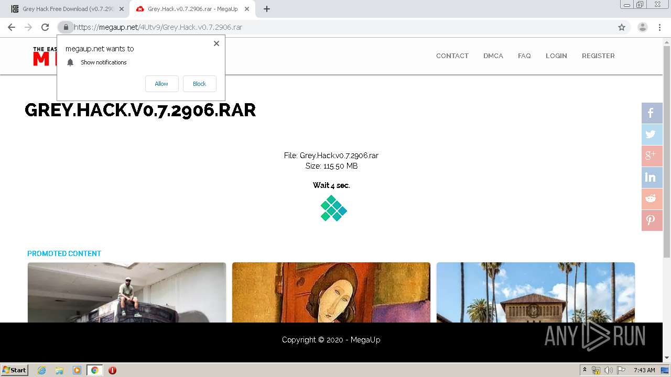Click the Copyright 2020 MegaUp footer text
Image resolution: width=671 pixels, height=377 pixels.
click(331, 340)
